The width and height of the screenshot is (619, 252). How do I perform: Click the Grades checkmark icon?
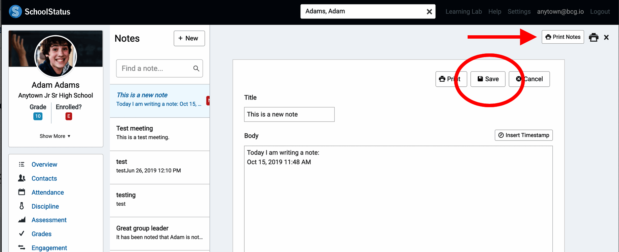point(22,234)
